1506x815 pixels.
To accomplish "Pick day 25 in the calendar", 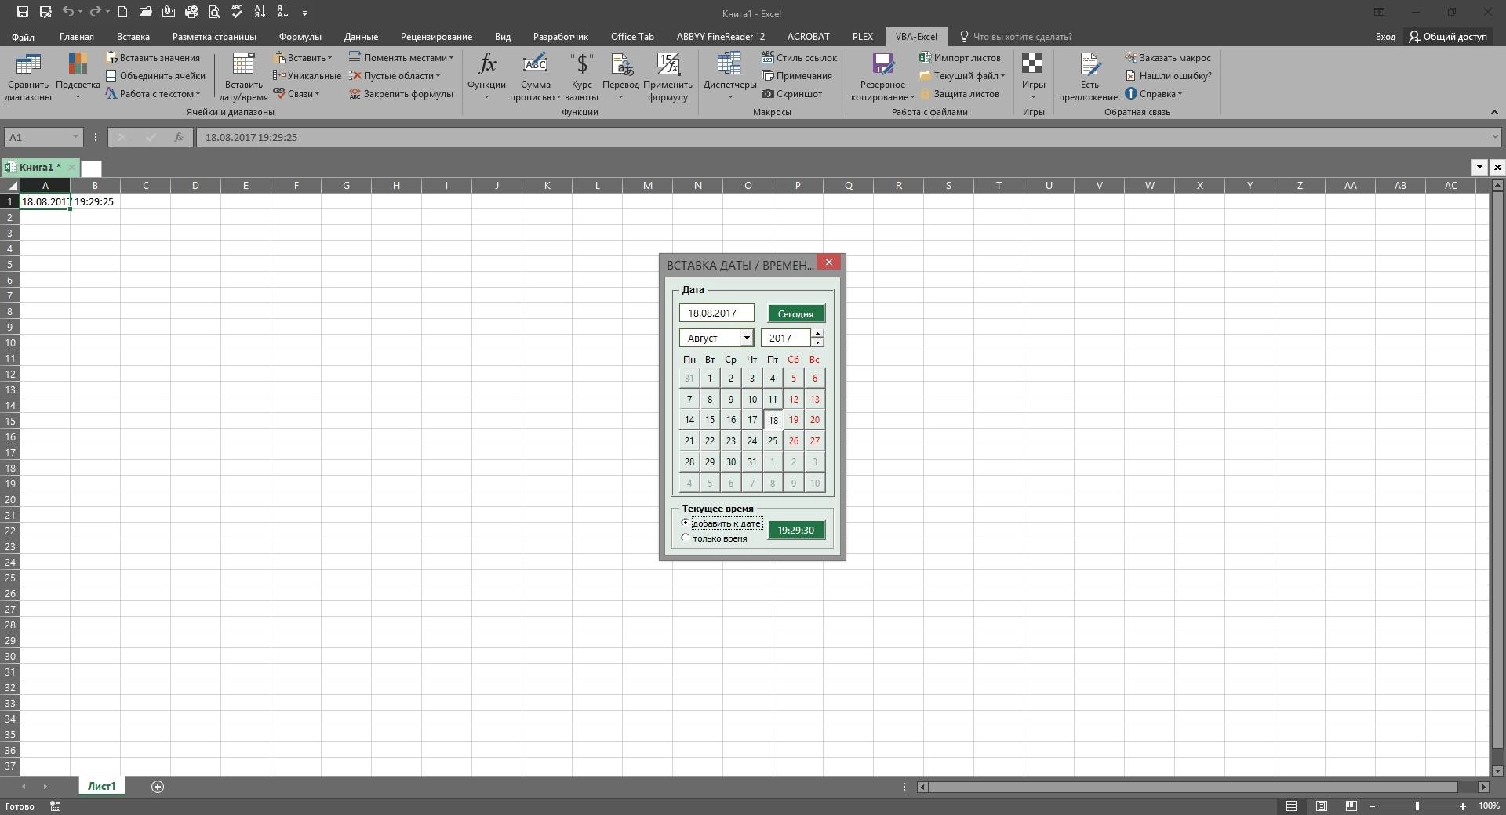I will click(x=773, y=440).
